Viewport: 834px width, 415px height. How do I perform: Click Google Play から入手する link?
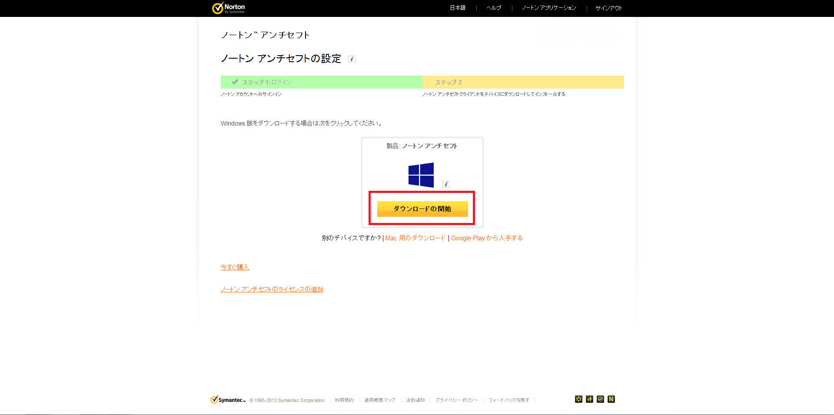click(487, 238)
